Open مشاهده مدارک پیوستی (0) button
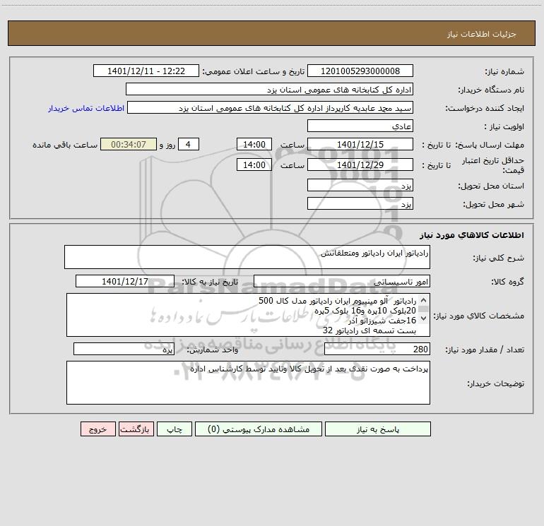The image size is (544, 526). [x=259, y=429]
